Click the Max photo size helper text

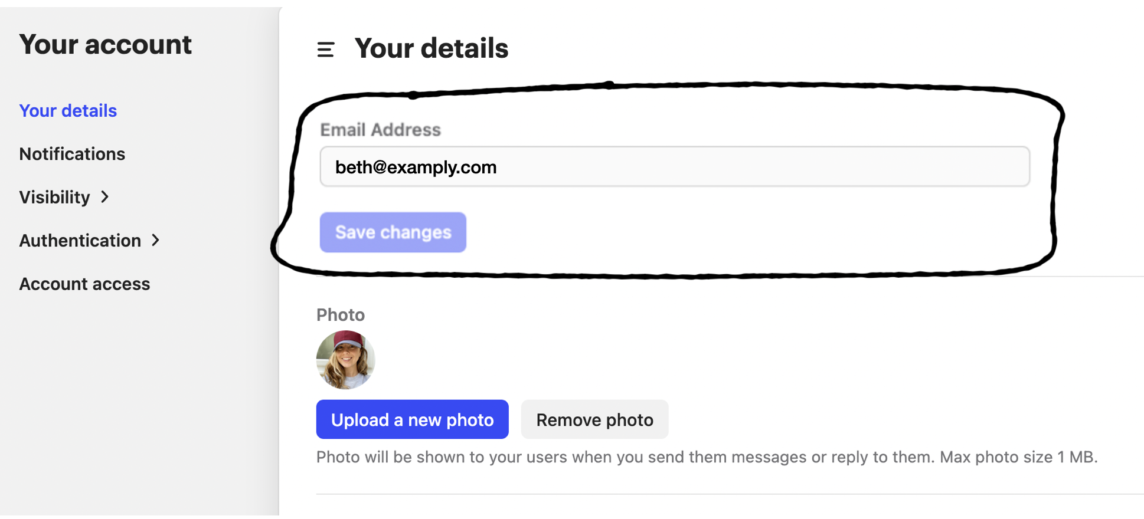[x=1018, y=457]
